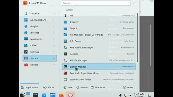Viewport: 173px width, 97px height.
Task: Click the Restart button
Action: [x=82, y=87]
